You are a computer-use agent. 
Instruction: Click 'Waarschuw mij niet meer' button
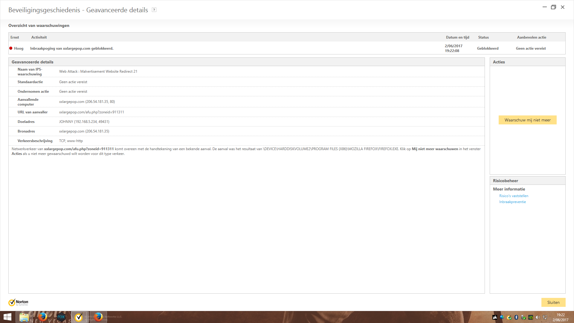[527, 120]
